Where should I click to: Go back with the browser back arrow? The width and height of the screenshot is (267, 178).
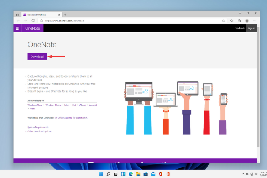[18, 21]
